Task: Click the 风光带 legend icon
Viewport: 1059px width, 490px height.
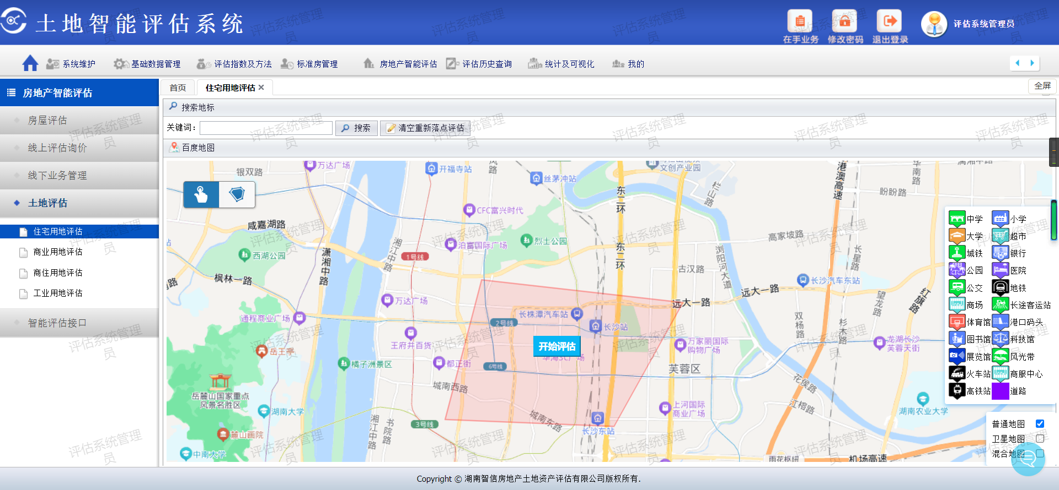Action: coord(1001,356)
